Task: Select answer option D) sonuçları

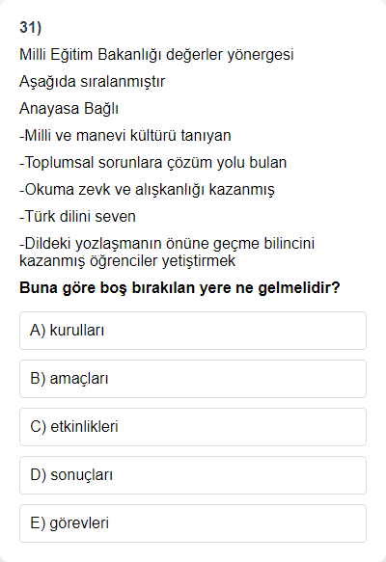Action: tap(193, 475)
